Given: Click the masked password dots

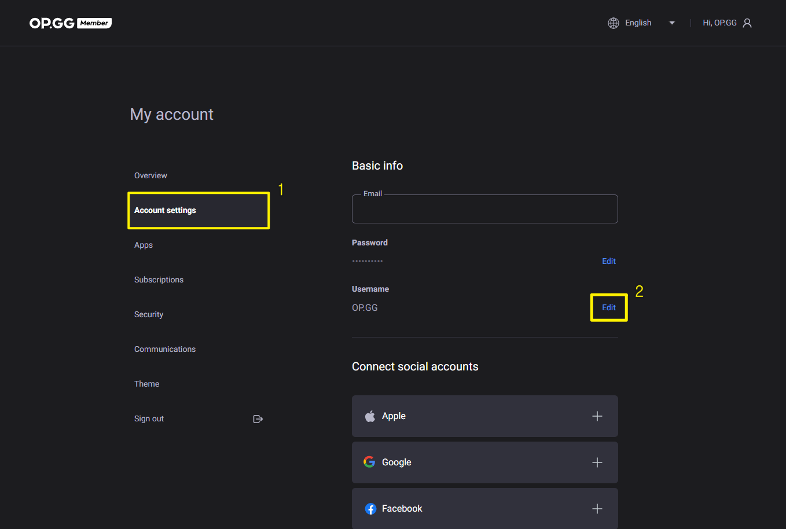Looking at the screenshot, I should click(368, 261).
